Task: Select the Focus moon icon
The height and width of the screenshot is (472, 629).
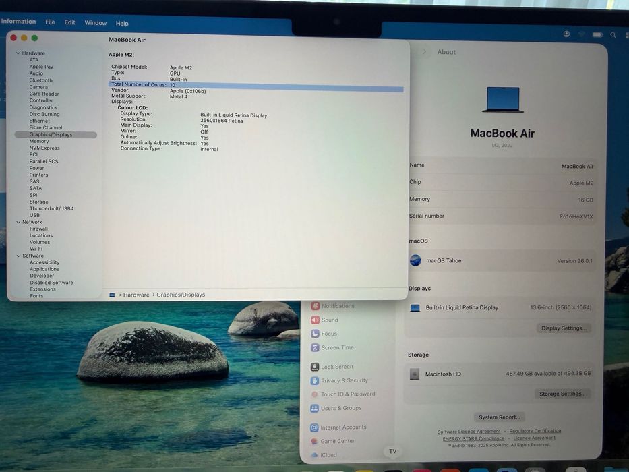Action: [x=315, y=334]
